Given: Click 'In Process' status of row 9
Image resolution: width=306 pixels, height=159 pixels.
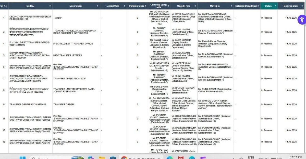Looking at the screenshot, I should click(x=266, y=105).
